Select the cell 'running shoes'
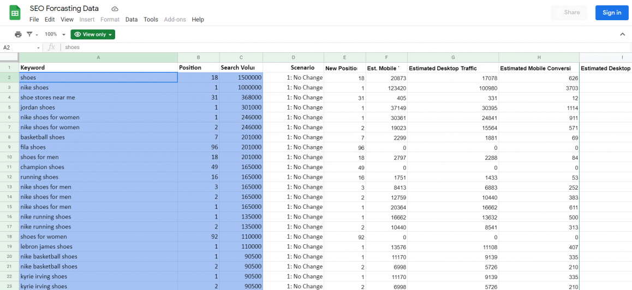 coord(98,177)
